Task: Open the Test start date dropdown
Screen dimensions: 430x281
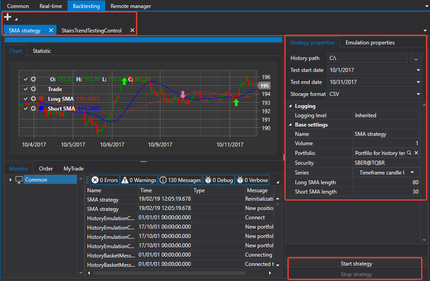Action: (418, 70)
